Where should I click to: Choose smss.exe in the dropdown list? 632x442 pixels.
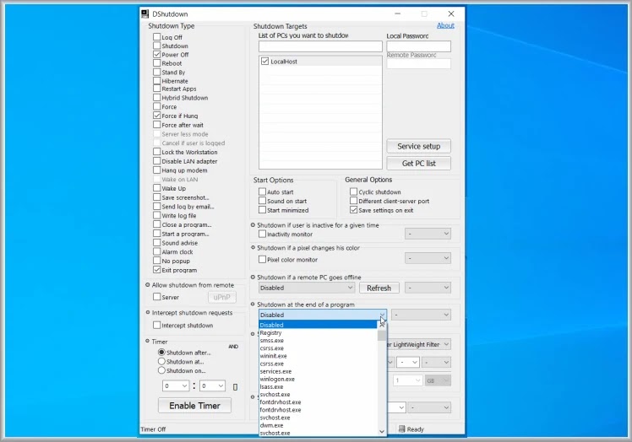[318, 341]
